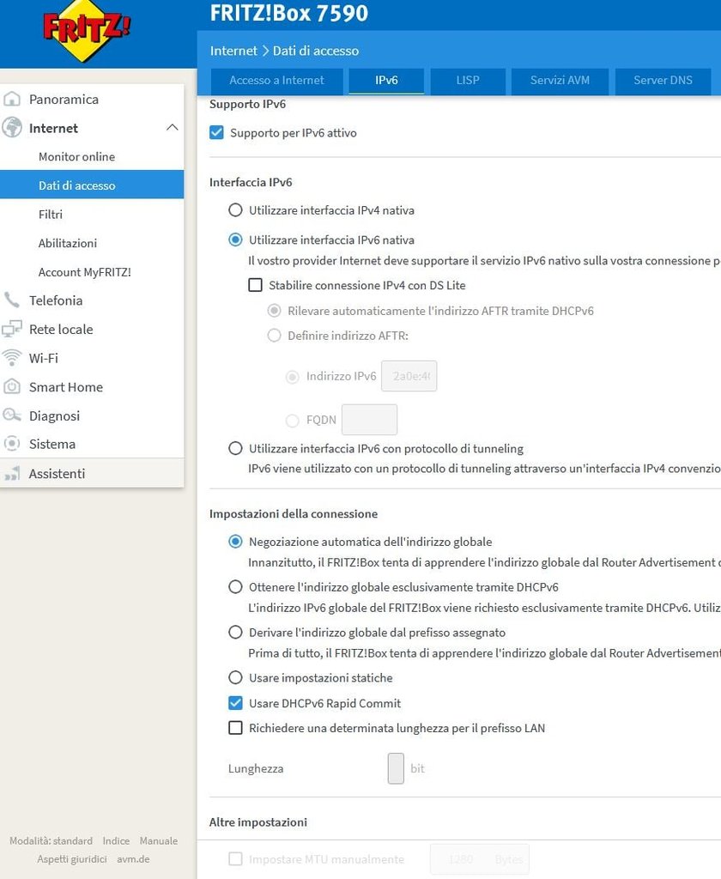Switch to the LISP tab
The image size is (721, 879).
coord(468,80)
